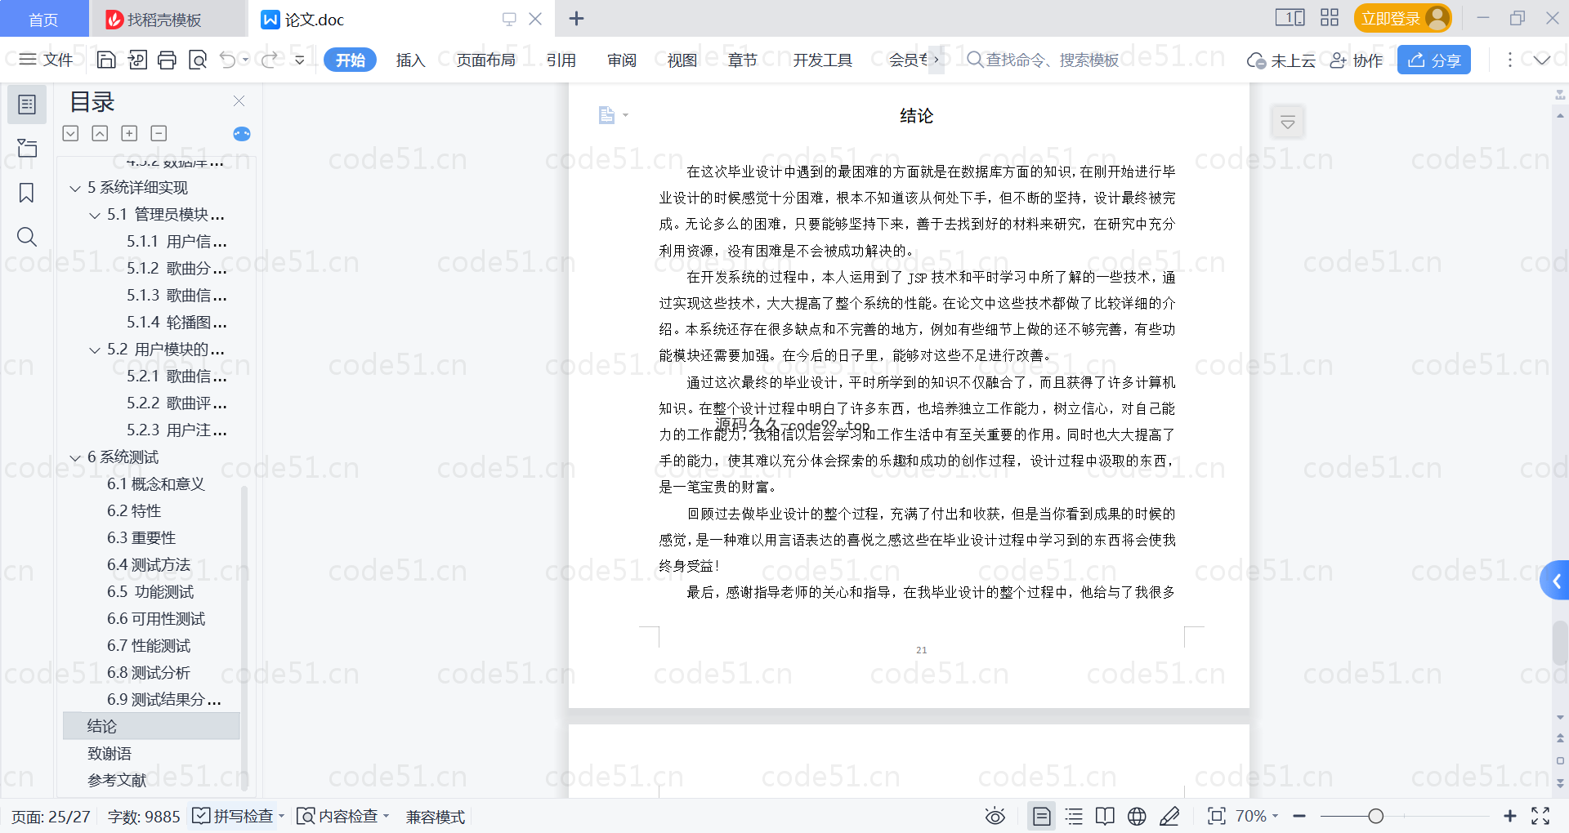Open the quick access customization dropdown

tap(300, 60)
